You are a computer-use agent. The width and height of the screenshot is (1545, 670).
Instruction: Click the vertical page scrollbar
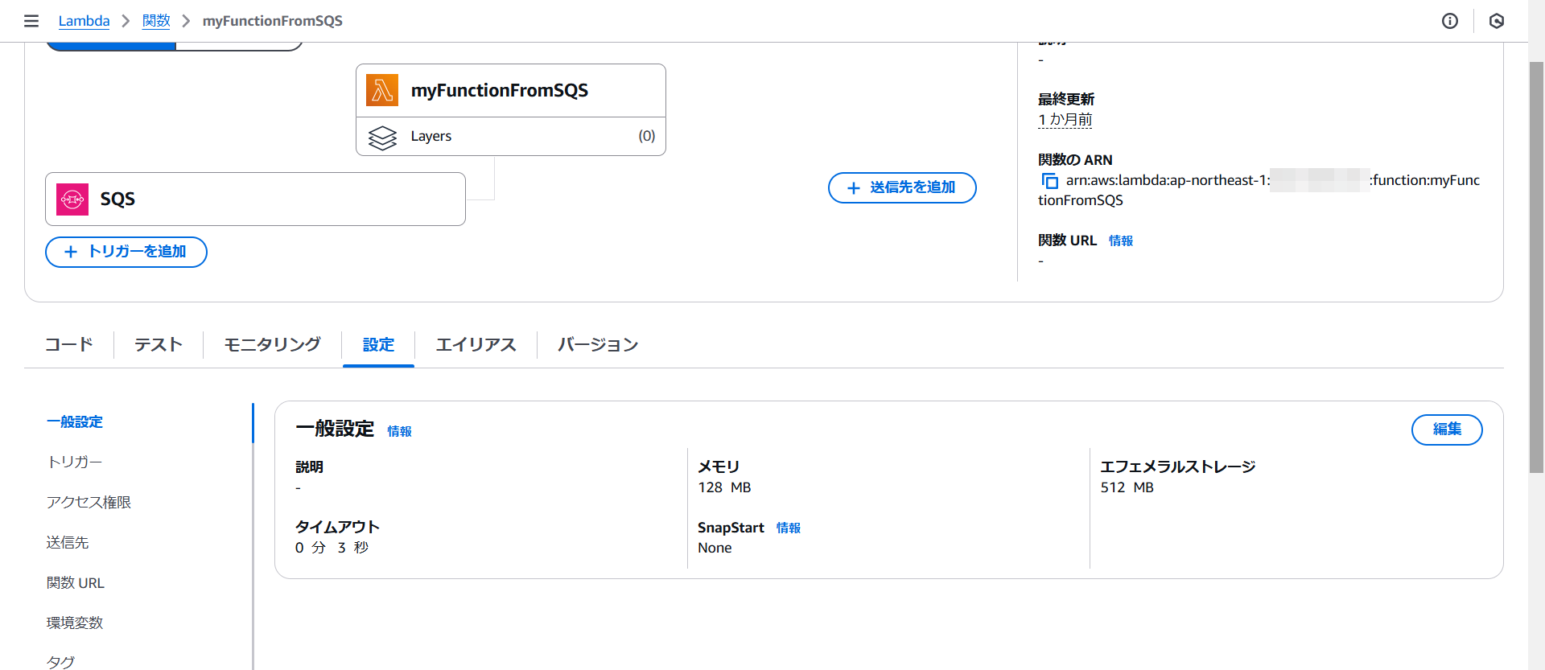[x=1536, y=265]
